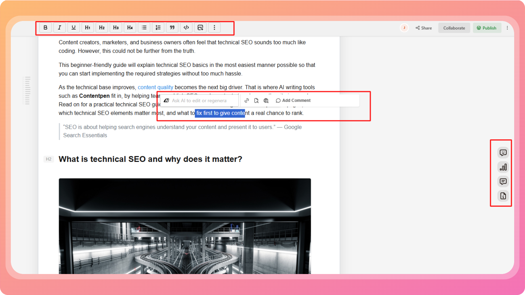Insert a bulleted list
The height and width of the screenshot is (295, 525).
point(144,28)
